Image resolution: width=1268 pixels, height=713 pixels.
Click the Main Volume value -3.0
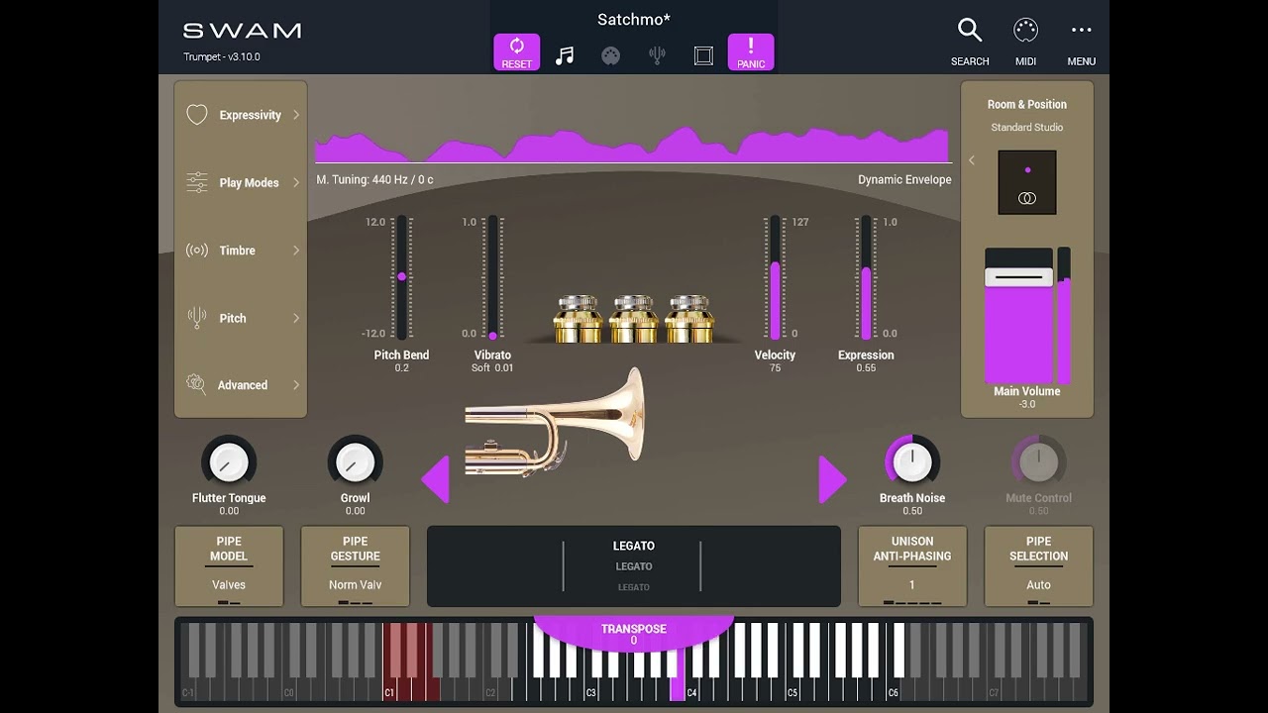click(1027, 404)
